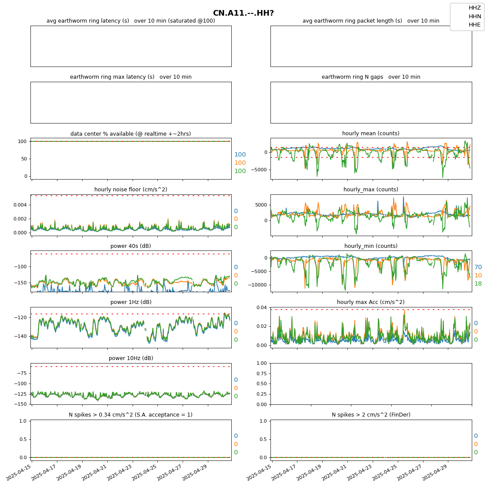Image resolution: width=487 pixels, height=487 pixels.
Task: Click the figure title CN.A11.--.HH?
Action: (243, 13)
